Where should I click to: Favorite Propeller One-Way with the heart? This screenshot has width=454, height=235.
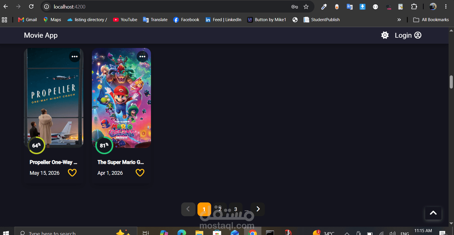pyautogui.click(x=72, y=173)
